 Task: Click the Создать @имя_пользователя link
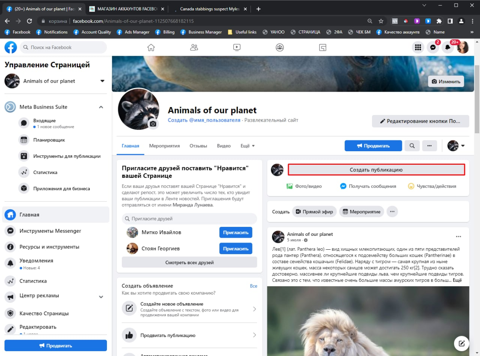(204, 120)
